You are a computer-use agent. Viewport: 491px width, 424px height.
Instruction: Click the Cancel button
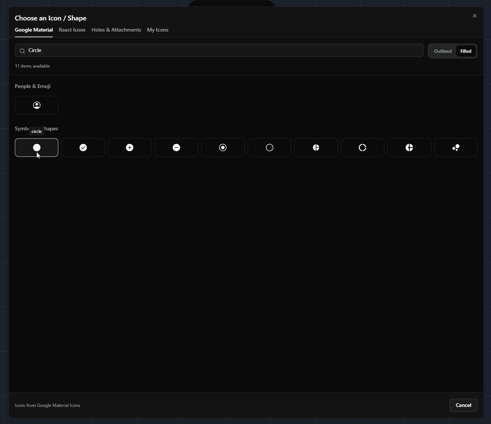464,405
